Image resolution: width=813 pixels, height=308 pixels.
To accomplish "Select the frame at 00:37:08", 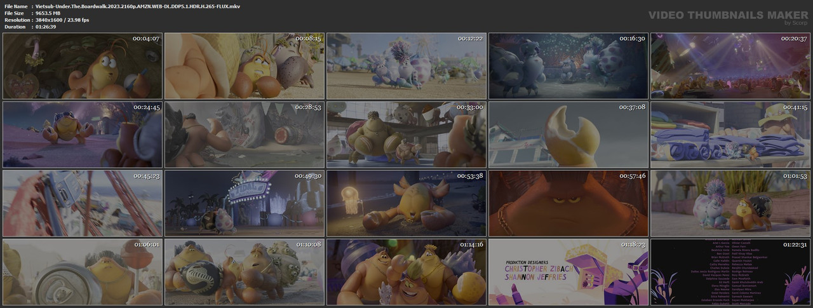I will tap(568, 135).
